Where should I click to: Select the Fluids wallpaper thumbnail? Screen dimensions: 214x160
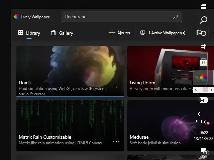70,71
